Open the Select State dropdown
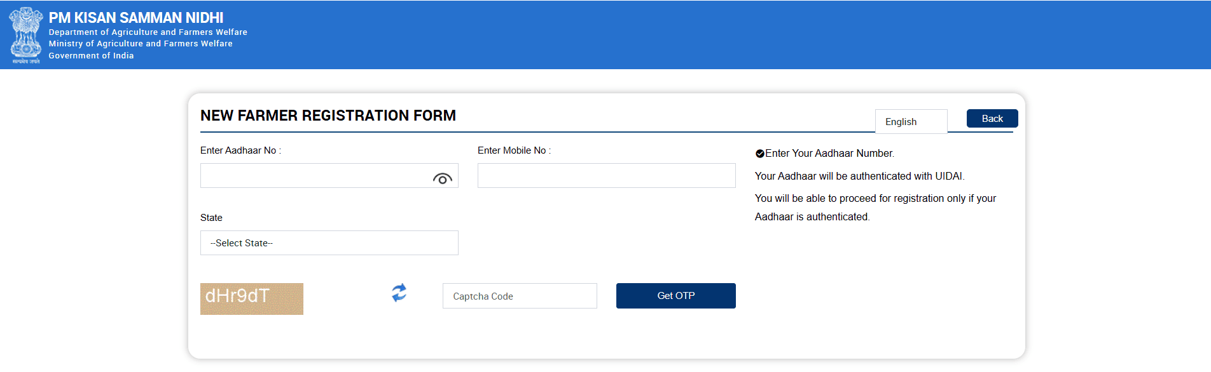The height and width of the screenshot is (372, 1211). tap(329, 243)
